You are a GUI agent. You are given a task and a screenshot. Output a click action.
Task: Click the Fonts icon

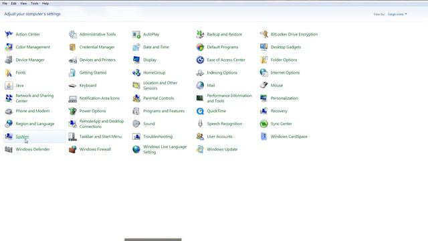pyautogui.click(x=9, y=73)
